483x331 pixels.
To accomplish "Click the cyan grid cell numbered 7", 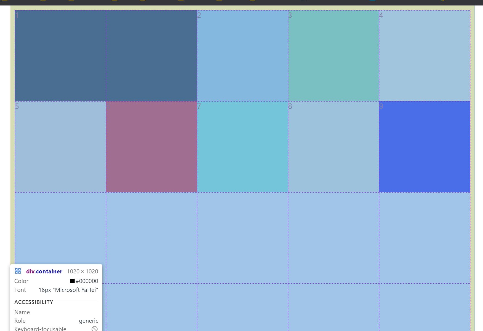I will coord(242,147).
